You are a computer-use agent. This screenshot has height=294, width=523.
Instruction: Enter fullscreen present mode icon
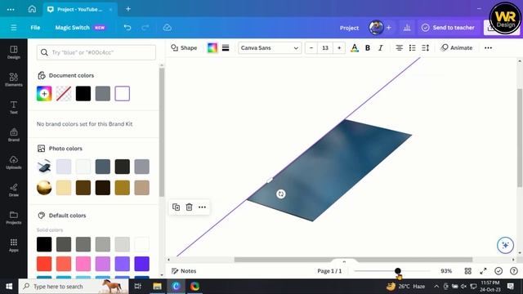click(x=483, y=271)
